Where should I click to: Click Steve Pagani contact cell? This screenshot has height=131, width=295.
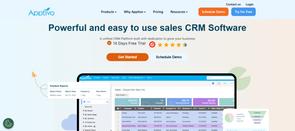(x=142, y=126)
